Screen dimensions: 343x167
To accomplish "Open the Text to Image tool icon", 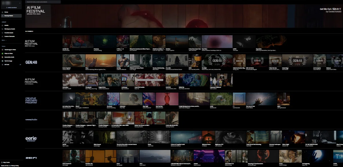I will pyautogui.click(x=2, y=61).
